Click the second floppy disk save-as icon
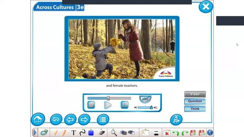This screenshot has width=244, height=137. 202,133
